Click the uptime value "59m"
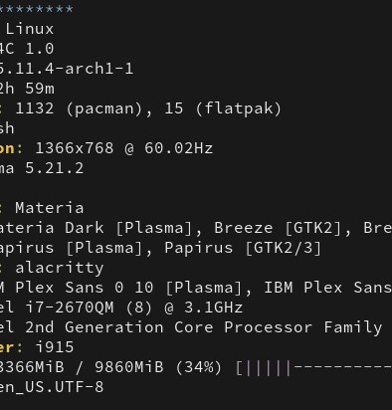Viewport: 392px width, 410px height. click(x=40, y=89)
